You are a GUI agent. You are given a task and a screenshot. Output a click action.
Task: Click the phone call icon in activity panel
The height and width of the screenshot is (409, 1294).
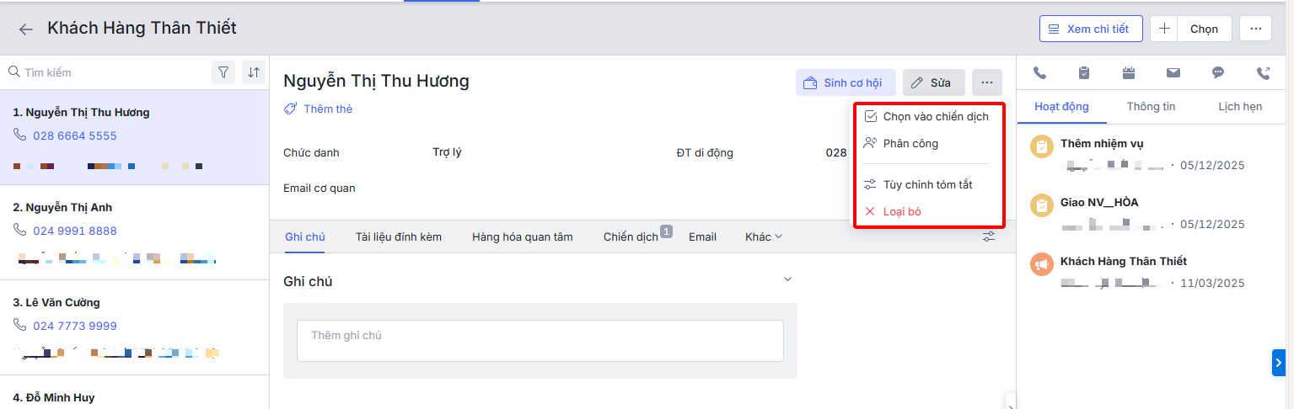[1039, 73]
